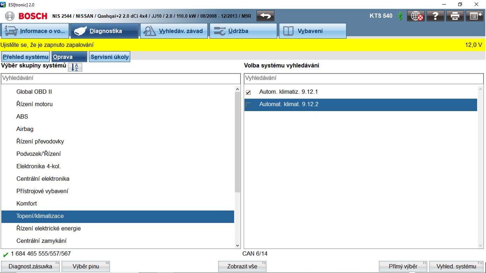Check the Automat. klimat. 9.12.2 checkbox
486x273 pixels.
coord(248,104)
